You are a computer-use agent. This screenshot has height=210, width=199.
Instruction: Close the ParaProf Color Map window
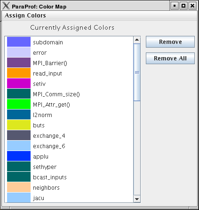pyautogui.click(x=192, y=6)
